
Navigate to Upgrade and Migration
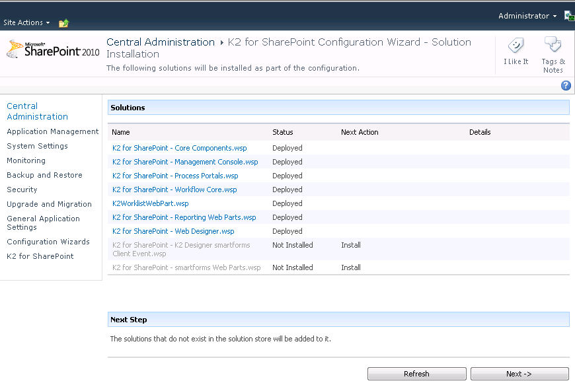[x=49, y=204]
